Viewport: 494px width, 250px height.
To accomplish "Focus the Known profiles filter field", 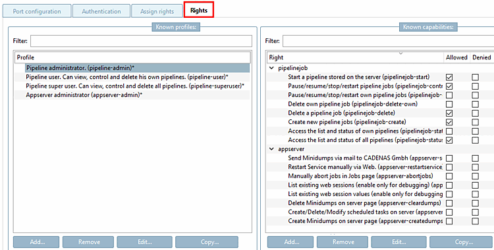I will [141, 41].
